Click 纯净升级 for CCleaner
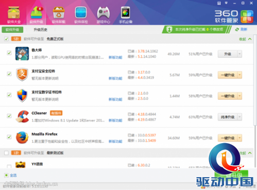Viewport: 257px width, 190px height. click(228, 117)
